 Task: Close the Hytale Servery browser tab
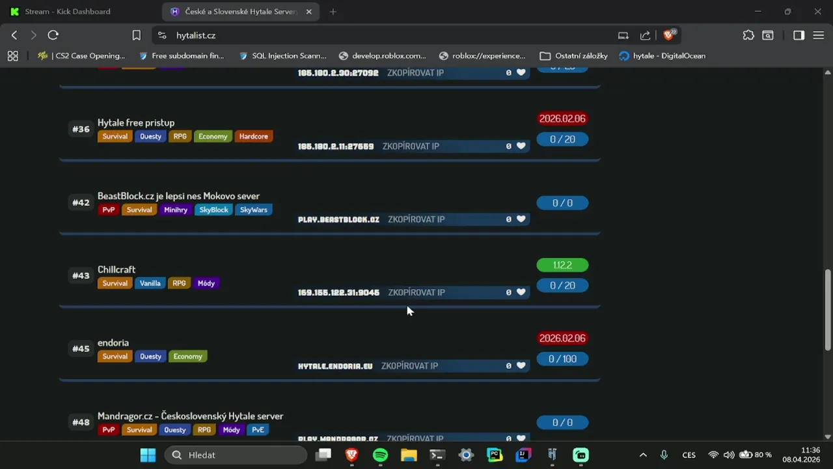coord(309,12)
